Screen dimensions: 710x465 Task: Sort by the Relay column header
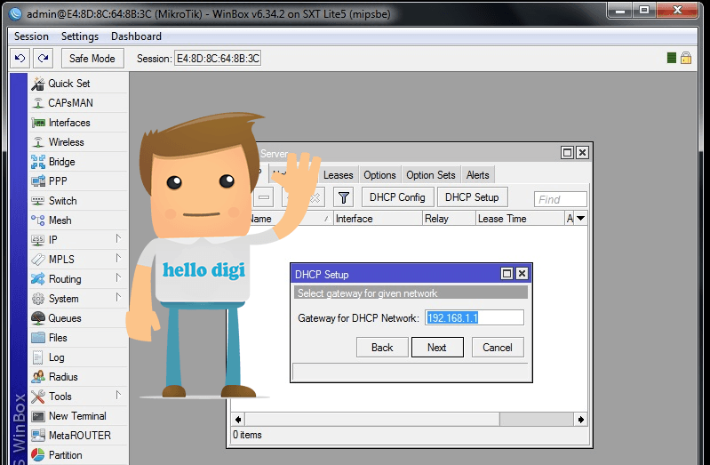[449, 219]
